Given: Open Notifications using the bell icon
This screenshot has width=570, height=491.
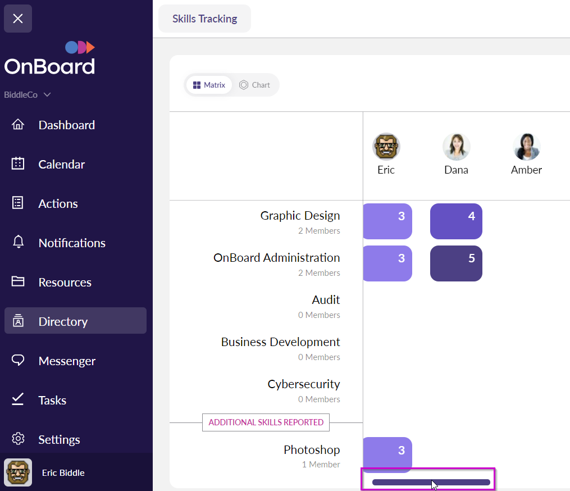Looking at the screenshot, I should 18,243.
